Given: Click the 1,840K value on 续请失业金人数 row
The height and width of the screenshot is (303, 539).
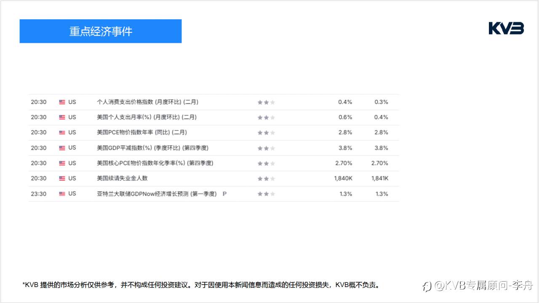Looking at the screenshot, I should [x=344, y=178].
